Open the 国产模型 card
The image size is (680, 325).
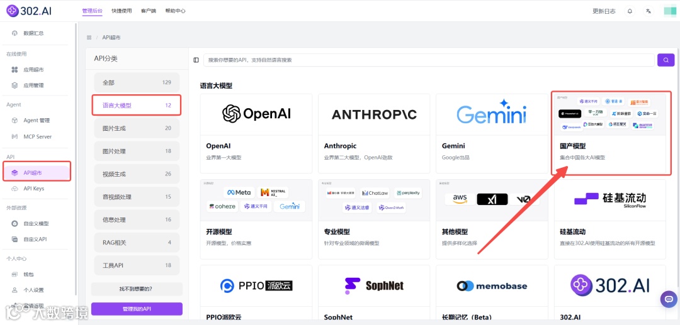point(610,134)
